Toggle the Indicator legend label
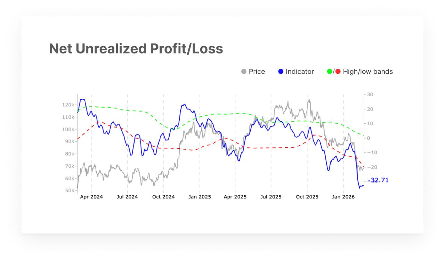Viewport: 445px width, 261px height. [300, 72]
